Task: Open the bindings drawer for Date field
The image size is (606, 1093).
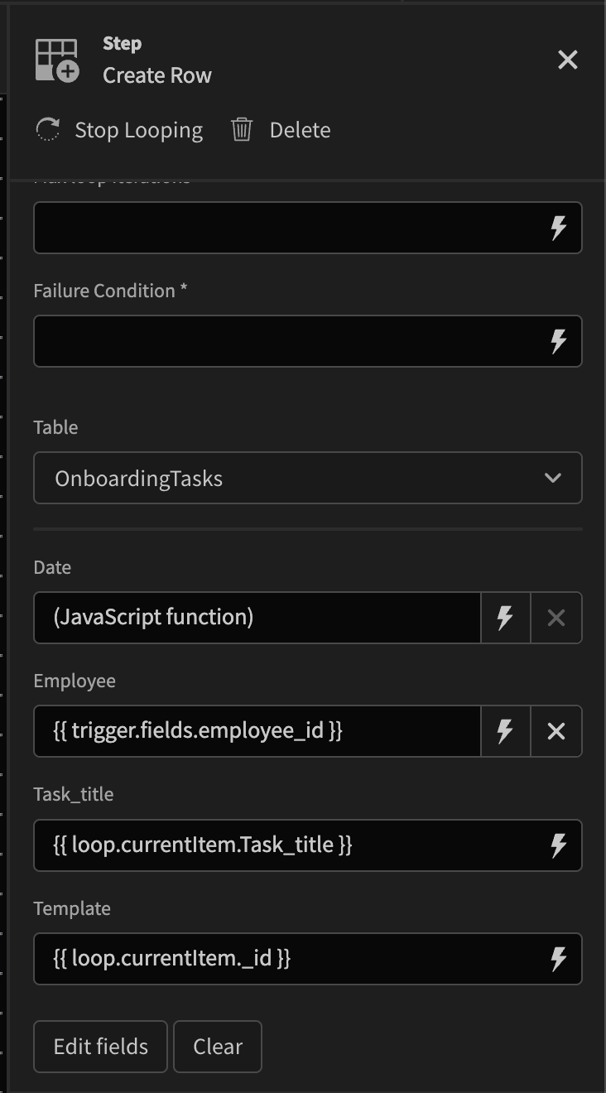Action: point(505,618)
